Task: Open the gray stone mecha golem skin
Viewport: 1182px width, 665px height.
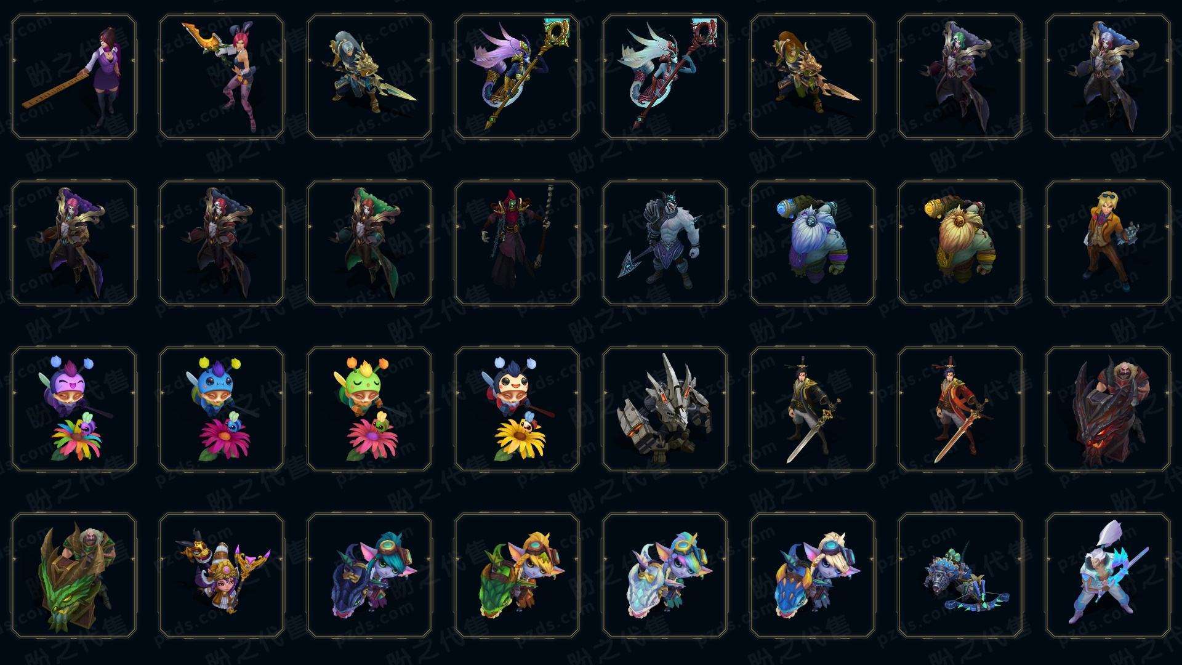Action: click(x=665, y=409)
